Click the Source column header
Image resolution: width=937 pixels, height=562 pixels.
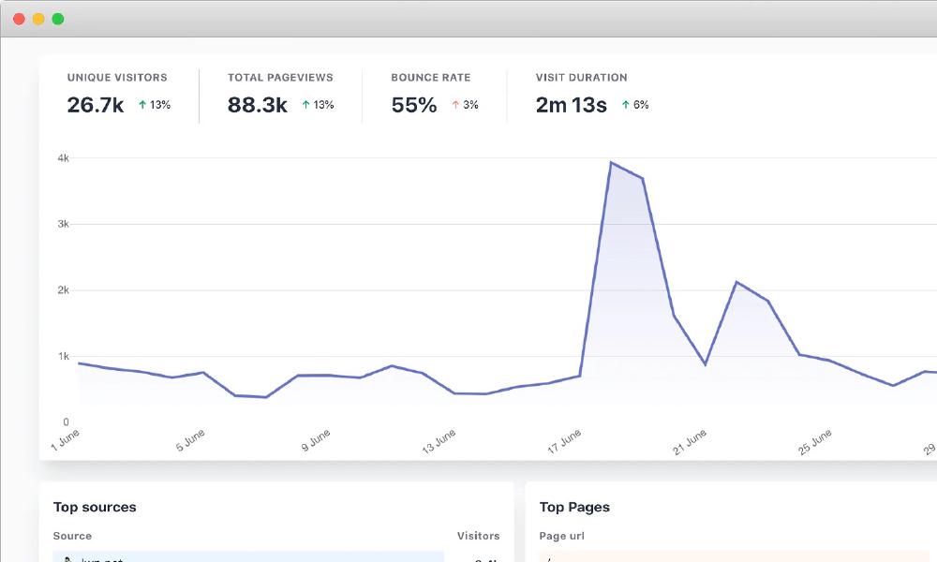(72, 536)
